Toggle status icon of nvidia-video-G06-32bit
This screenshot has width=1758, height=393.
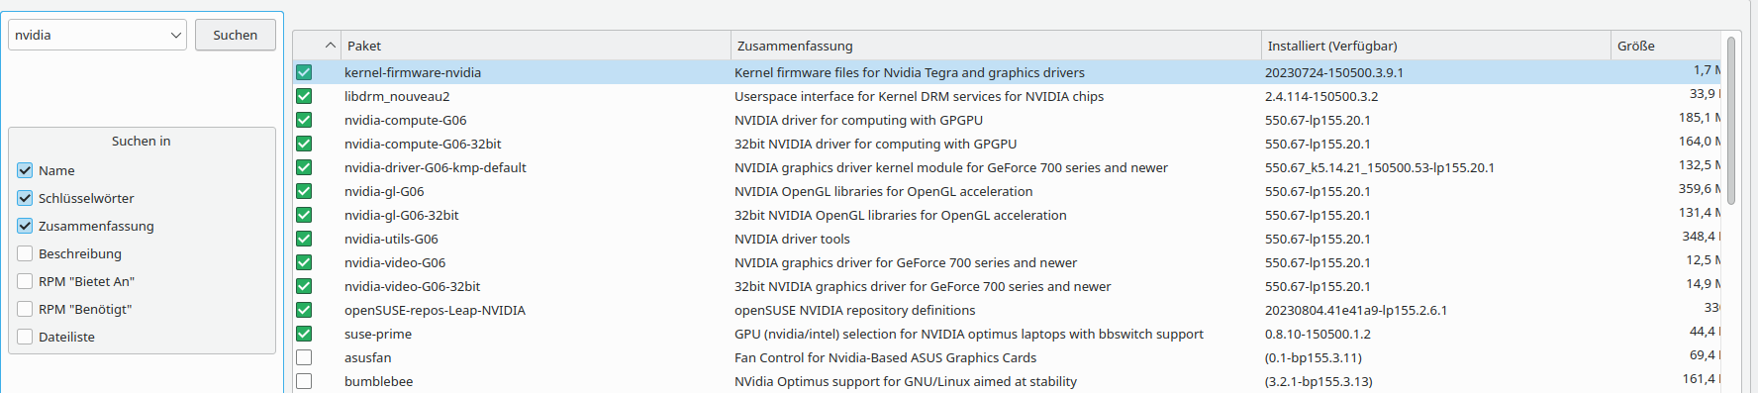coord(304,286)
